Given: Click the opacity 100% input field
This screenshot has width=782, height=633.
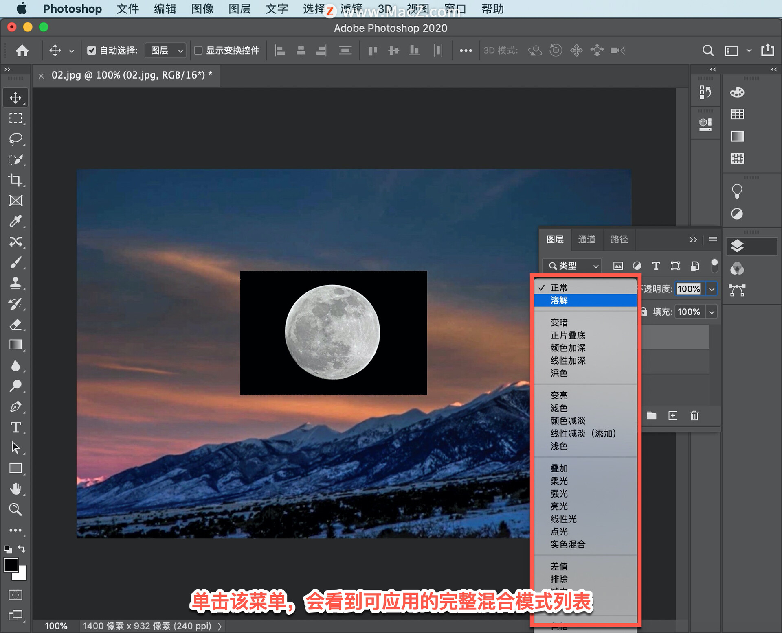Looking at the screenshot, I should coord(689,289).
